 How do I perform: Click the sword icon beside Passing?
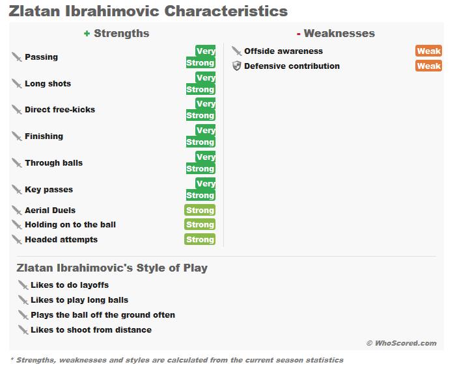[x=17, y=57]
